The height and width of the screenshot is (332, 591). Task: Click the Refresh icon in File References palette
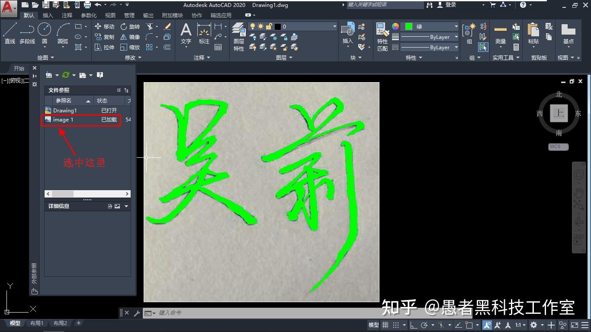click(x=65, y=74)
